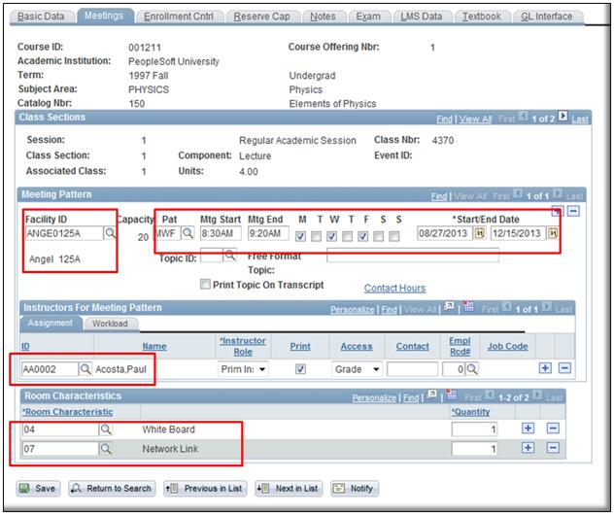Screen dimensions: 614x515
Task: Click the Free Format Topic field
Action: pyautogui.click(x=413, y=255)
